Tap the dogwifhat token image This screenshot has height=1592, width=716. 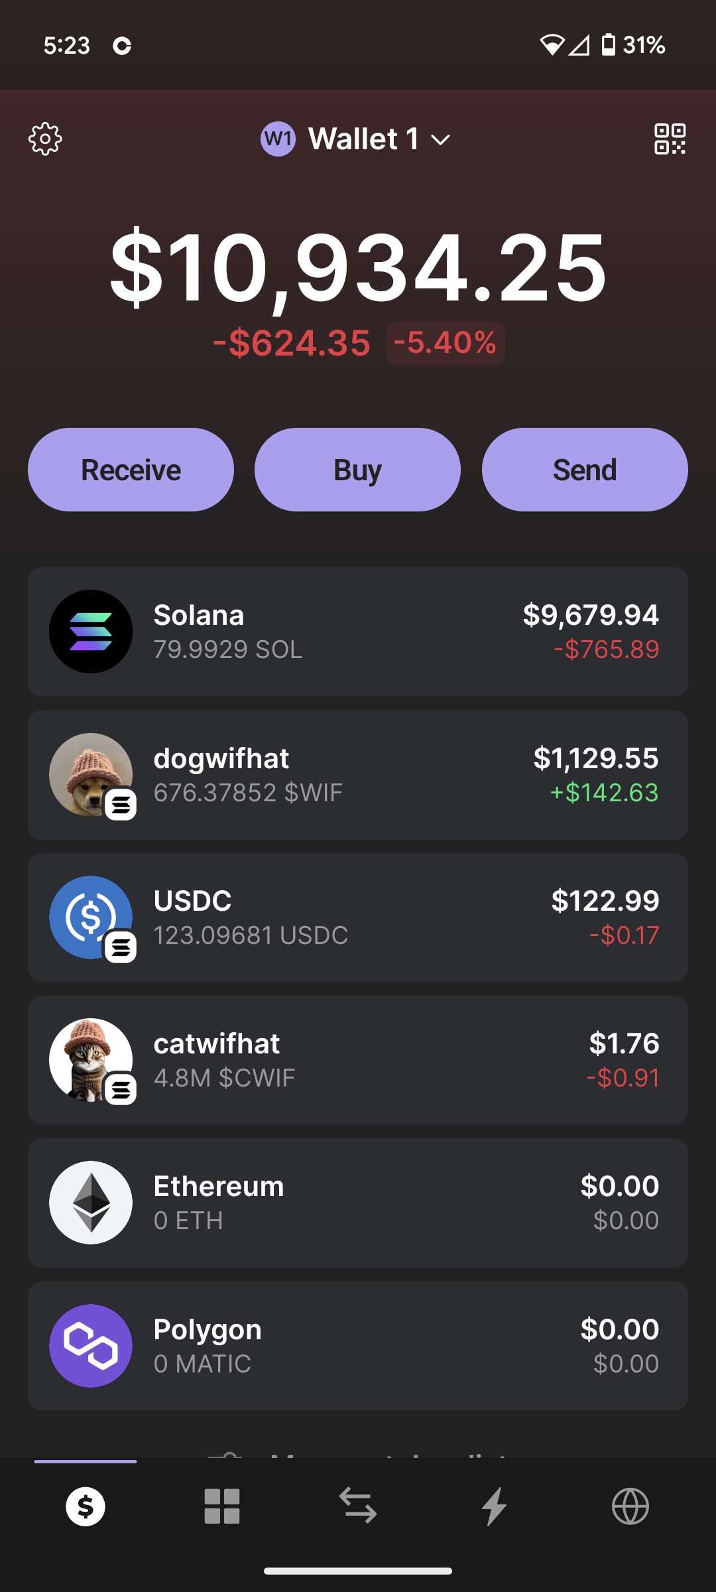click(x=91, y=774)
